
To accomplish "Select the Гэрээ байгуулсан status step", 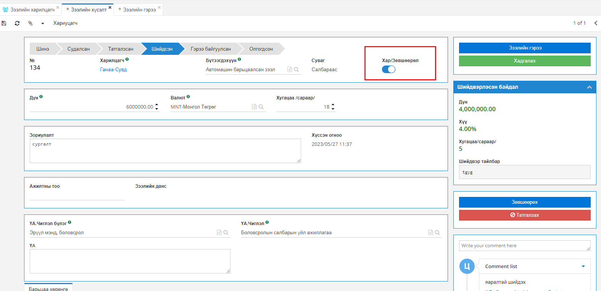I will click(x=211, y=49).
